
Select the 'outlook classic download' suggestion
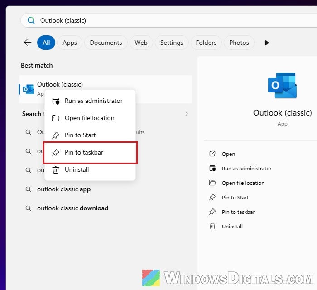click(x=72, y=208)
